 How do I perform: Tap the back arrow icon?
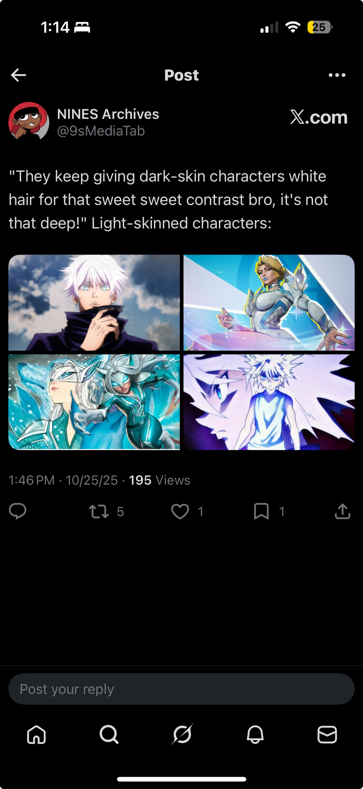pos(19,75)
